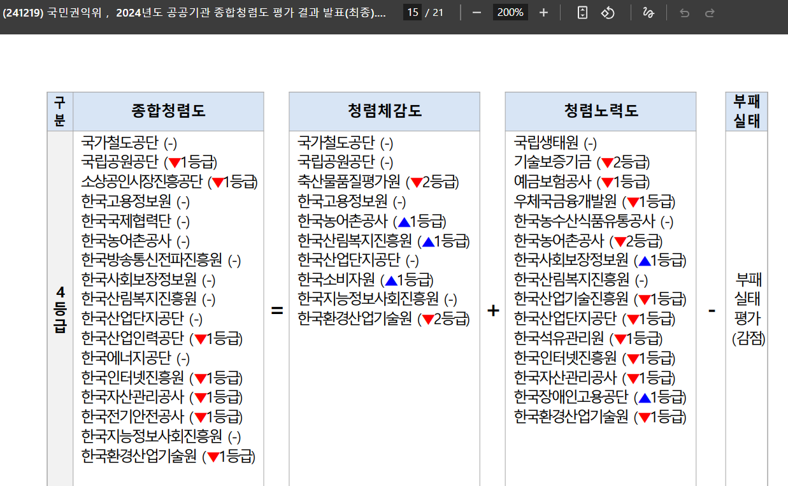Click the undo arrow icon
The width and height of the screenshot is (788, 486).
pyautogui.click(x=685, y=13)
